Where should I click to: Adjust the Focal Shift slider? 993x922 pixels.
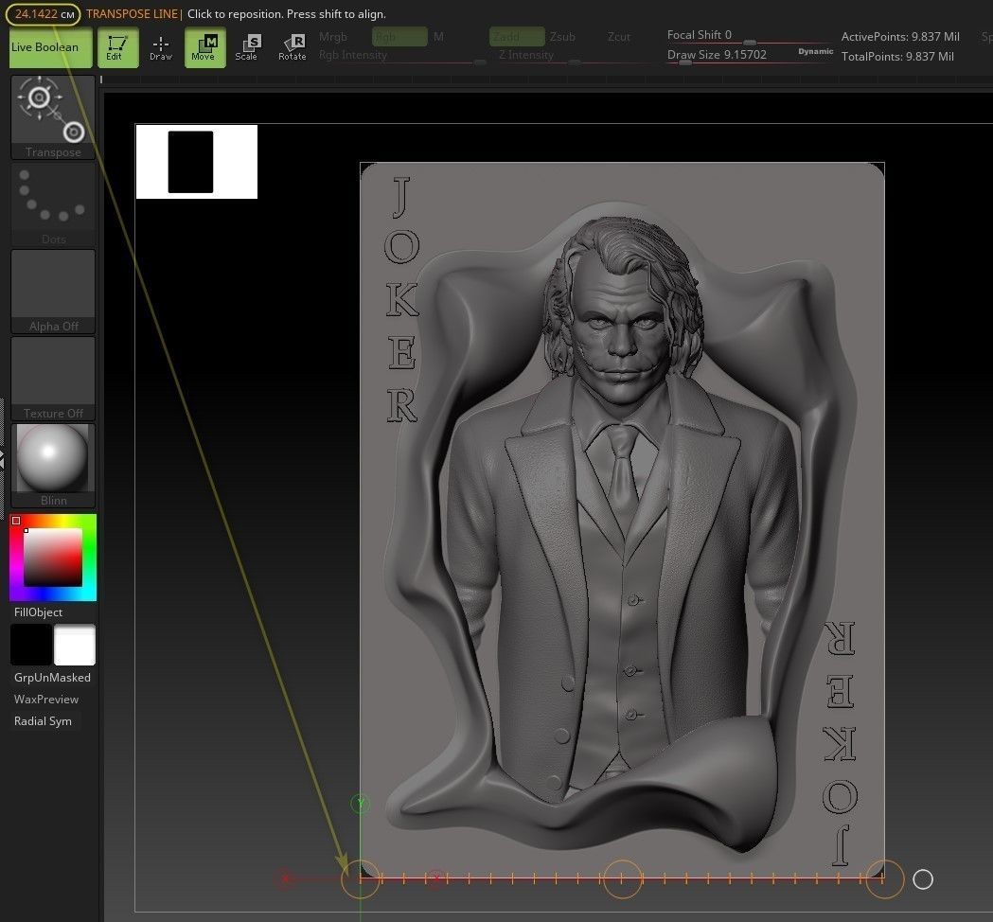748,36
